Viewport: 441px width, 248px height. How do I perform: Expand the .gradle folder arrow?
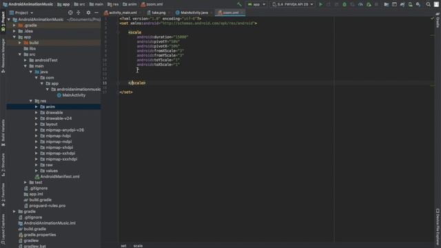pyautogui.click(x=14, y=25)
